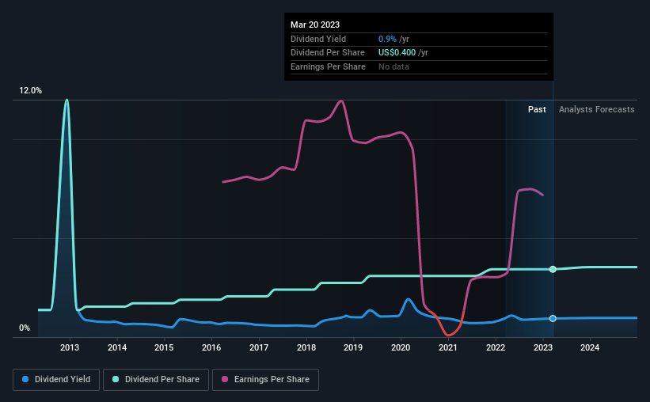
Task: Click the 2016 x-axis label
Action: tap(211, 347)
